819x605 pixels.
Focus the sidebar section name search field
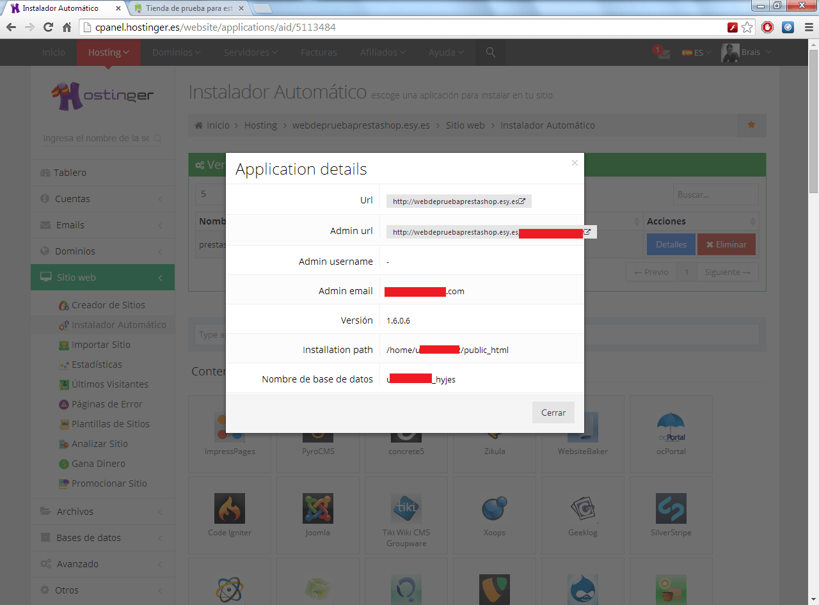coord(102,138)
